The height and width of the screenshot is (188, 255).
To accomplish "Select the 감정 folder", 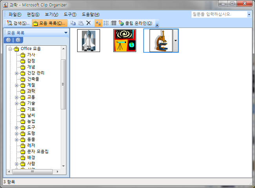I will pos(31,61).
